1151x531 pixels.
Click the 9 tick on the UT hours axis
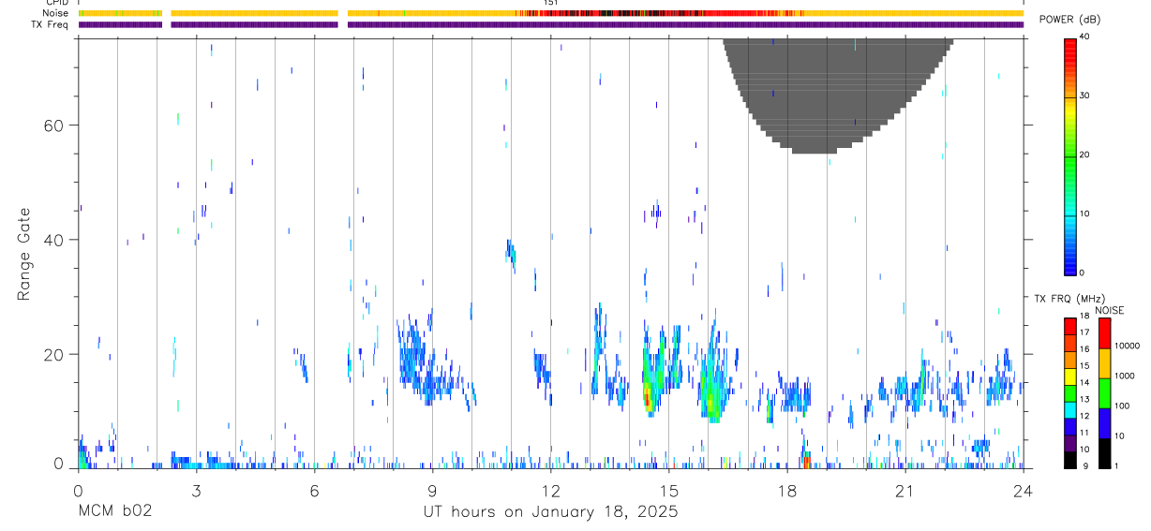(x=432, y=490)
